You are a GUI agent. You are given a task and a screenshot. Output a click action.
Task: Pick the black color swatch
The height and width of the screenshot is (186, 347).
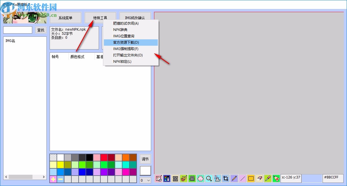click(x=89, y=158)
